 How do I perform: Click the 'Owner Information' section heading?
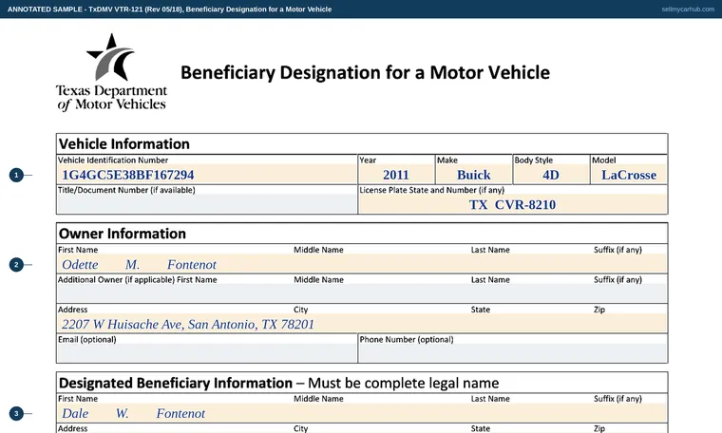[122, 234]
